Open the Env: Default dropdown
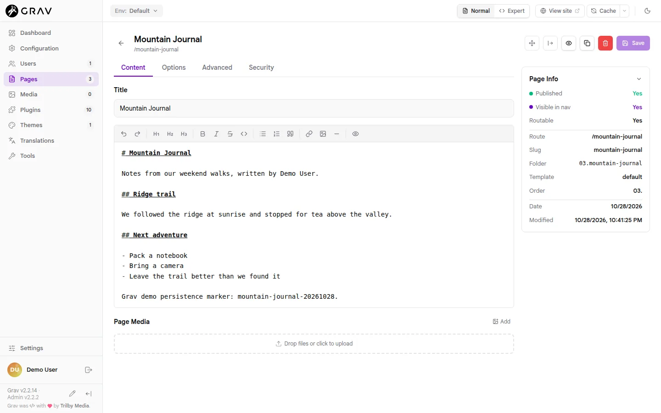This screenshot has height=413, width=661. (136, 11)
